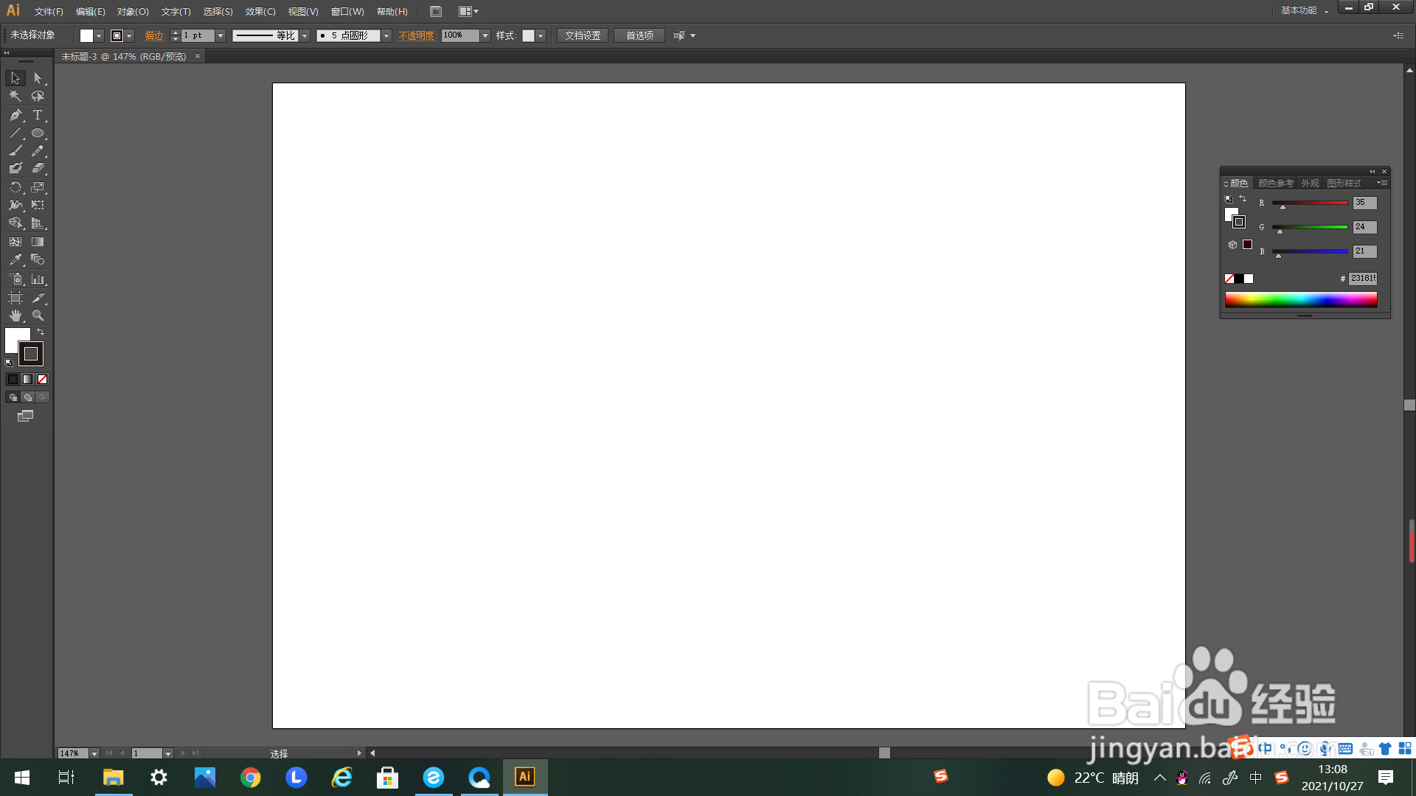Select the Rotate tool
This screenshot has height=796, width=1416.
click(x=15, y=187)
